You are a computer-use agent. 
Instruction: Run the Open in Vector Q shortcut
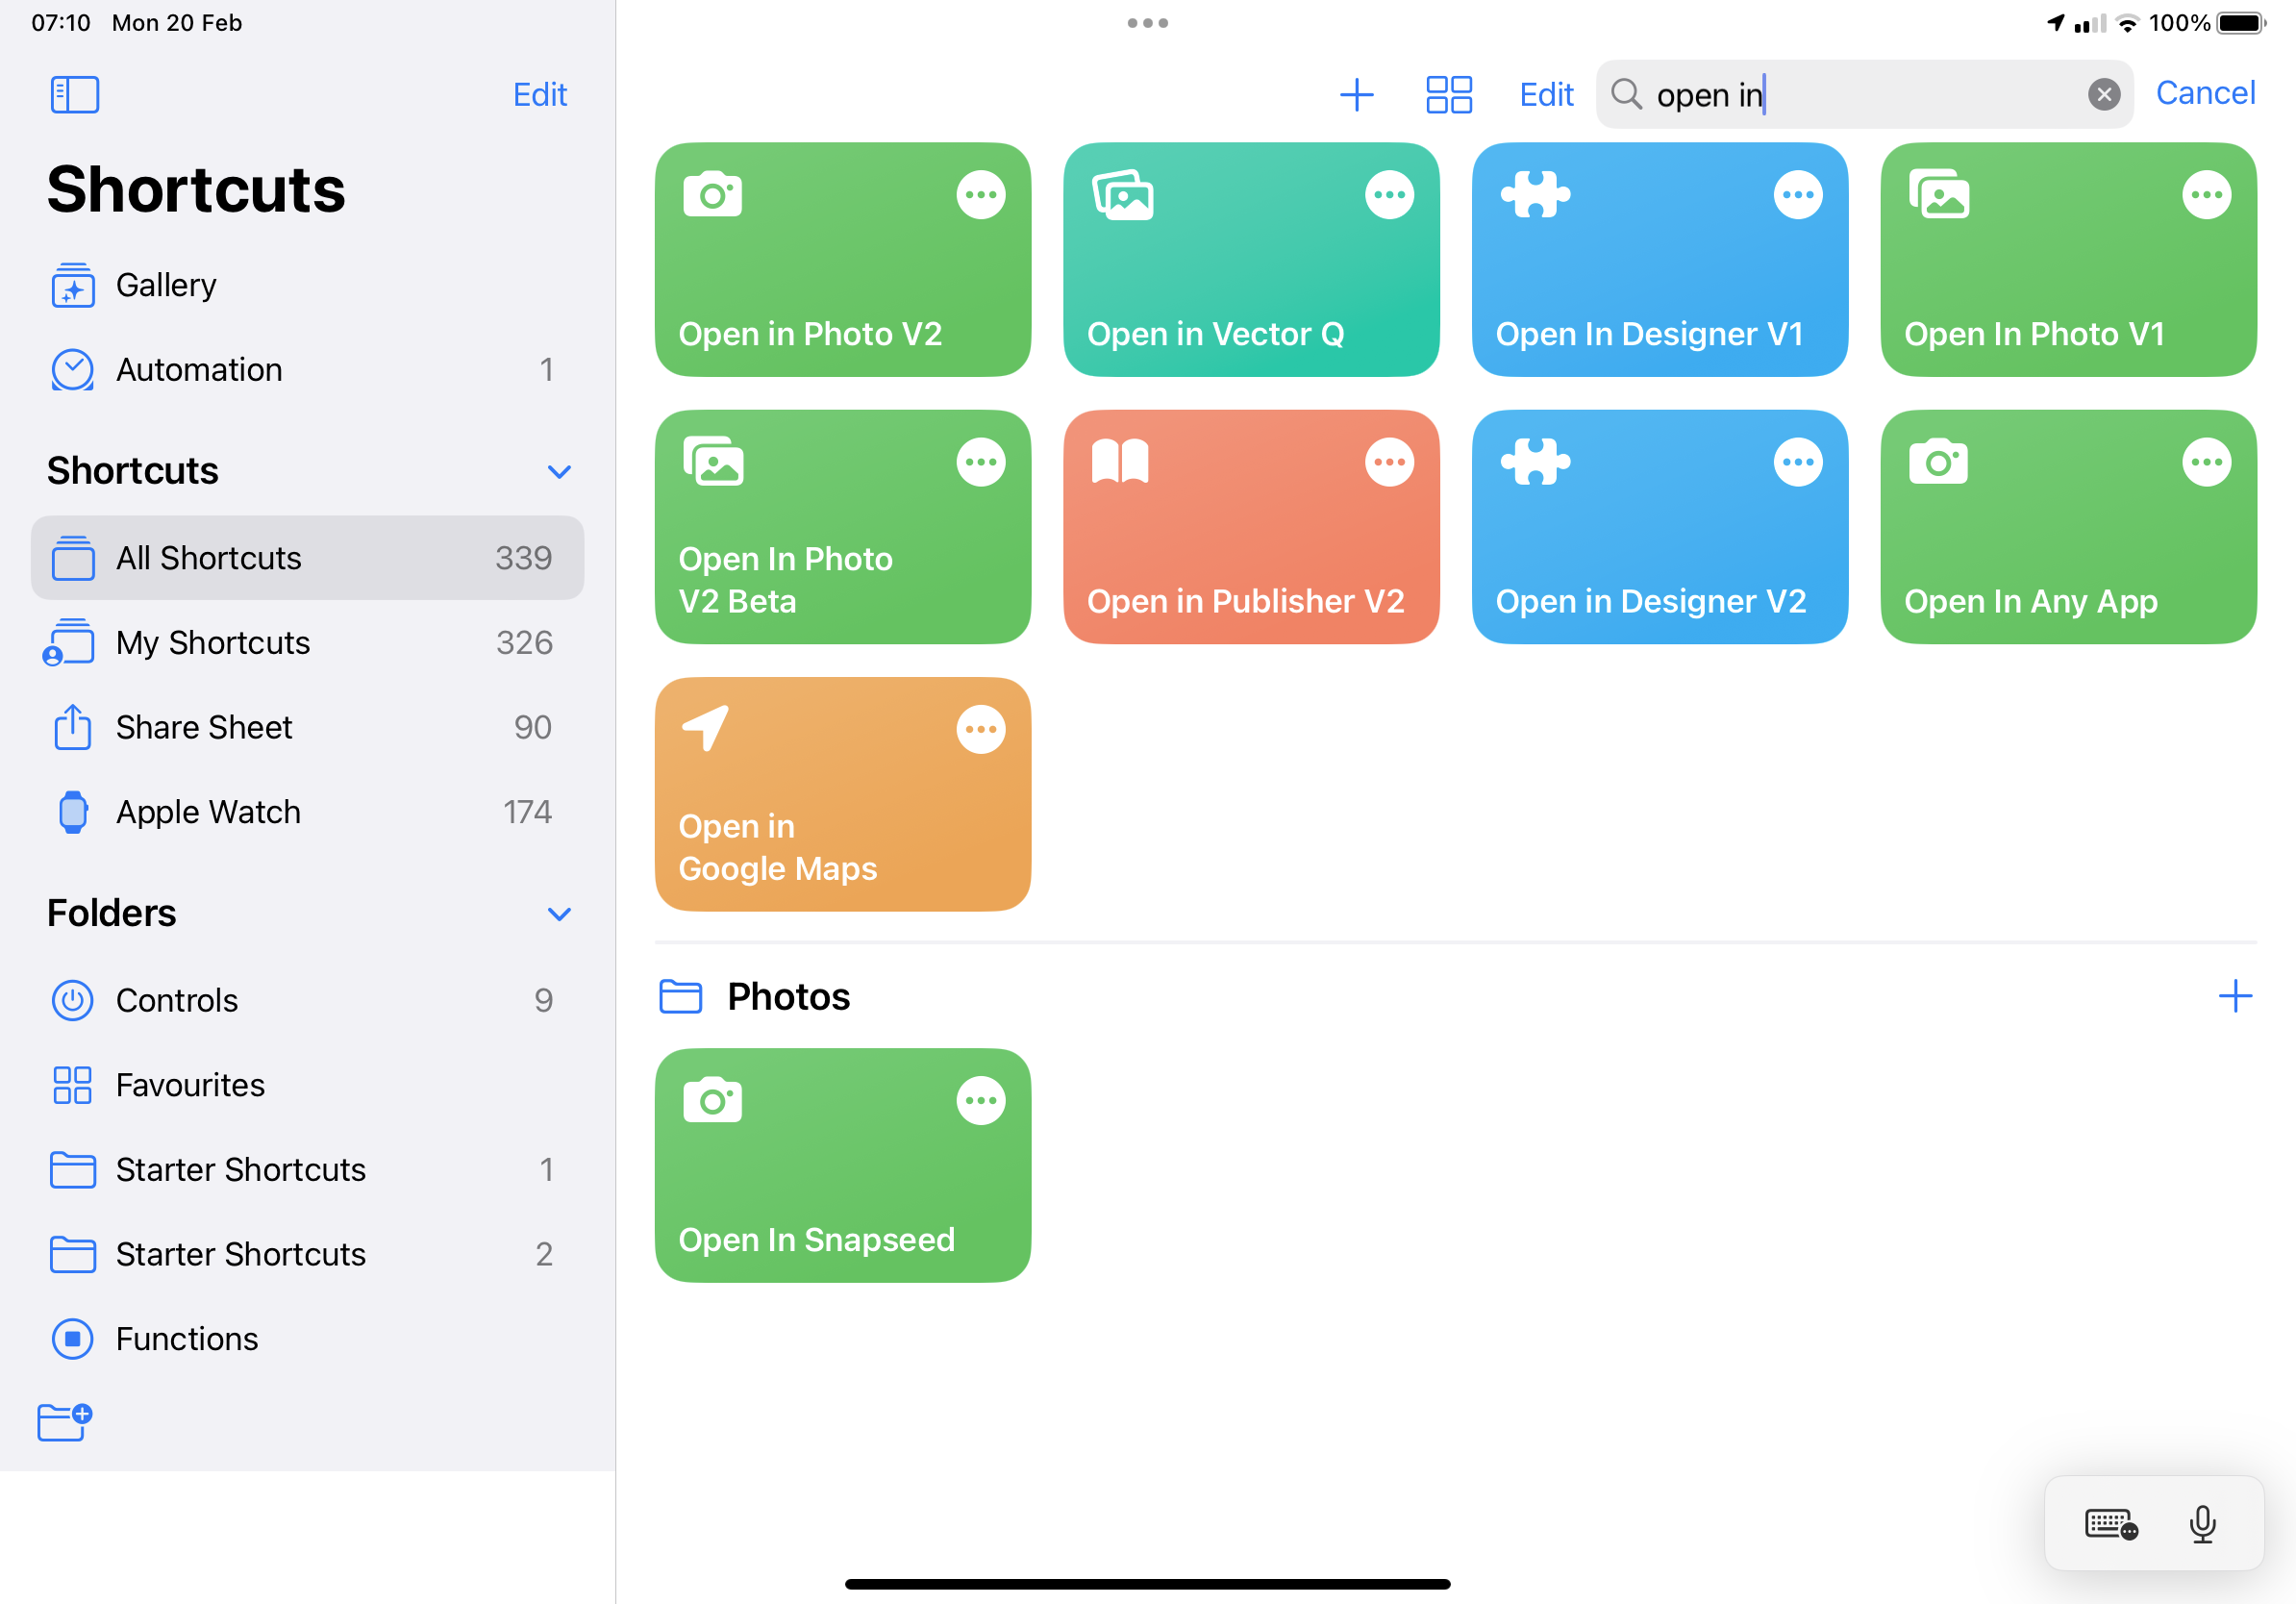(x=1251, y=260)
